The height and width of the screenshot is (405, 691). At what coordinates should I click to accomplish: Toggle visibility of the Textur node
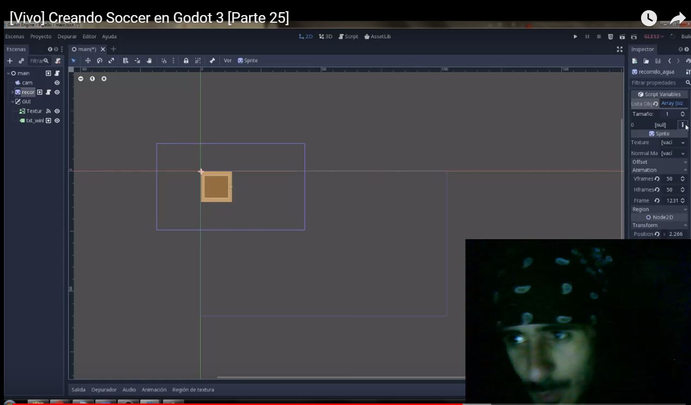(x=57, y=111)
